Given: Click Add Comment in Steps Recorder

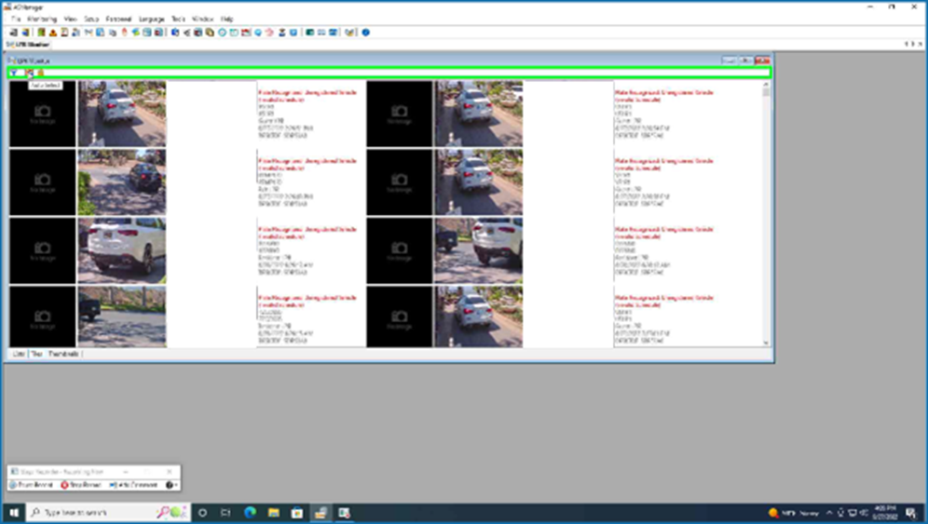Looking at the screenshot, I should point(132,485).
